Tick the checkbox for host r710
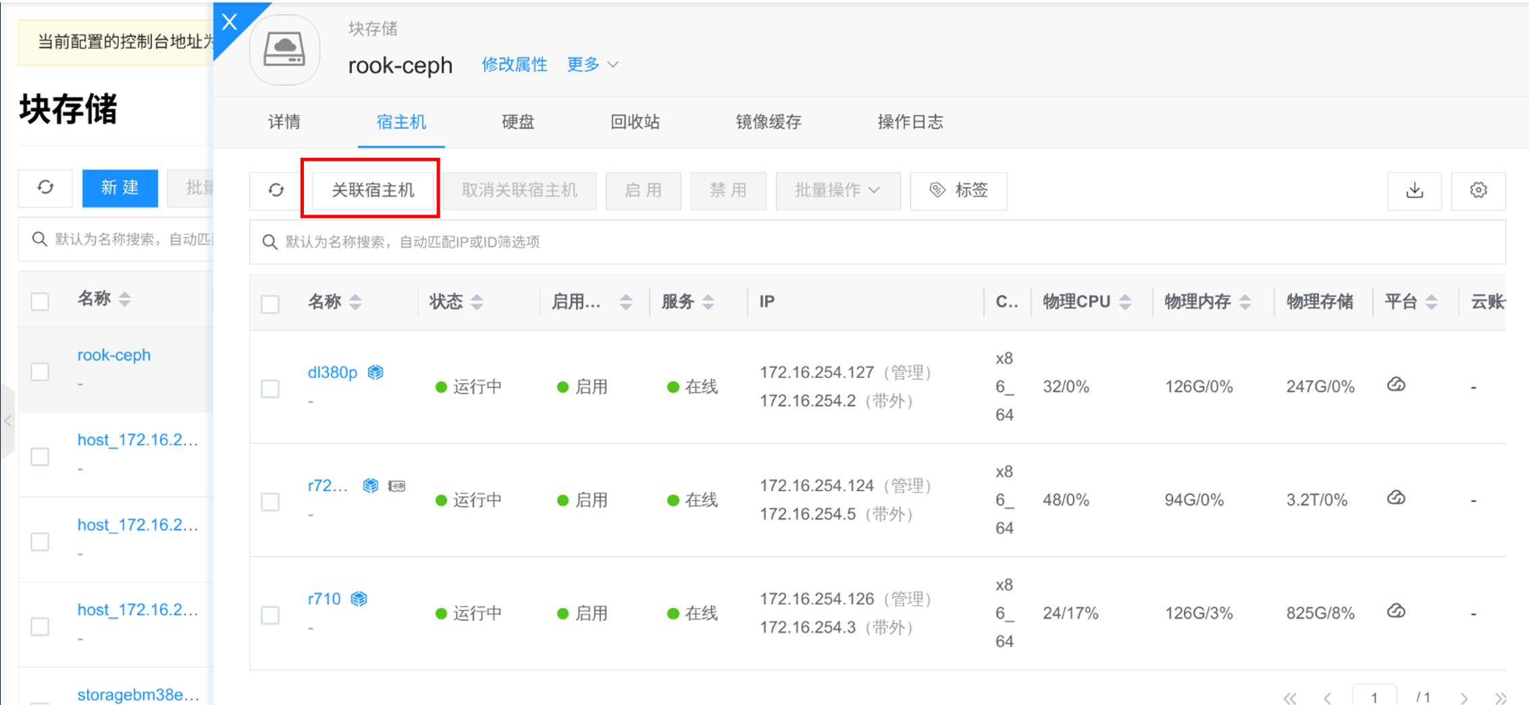Screen dimensions: 1529x705 click(270, 615)
